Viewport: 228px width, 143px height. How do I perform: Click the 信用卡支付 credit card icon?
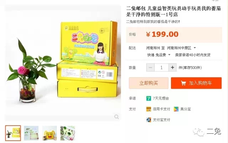(149, 109)
